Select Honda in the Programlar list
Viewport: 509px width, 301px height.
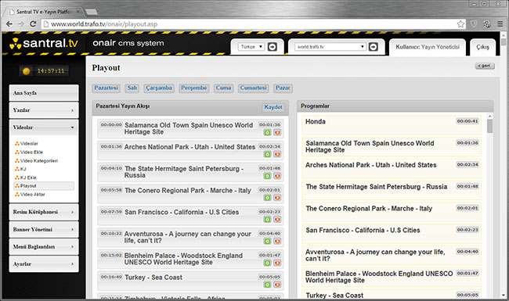click(392, 125)
